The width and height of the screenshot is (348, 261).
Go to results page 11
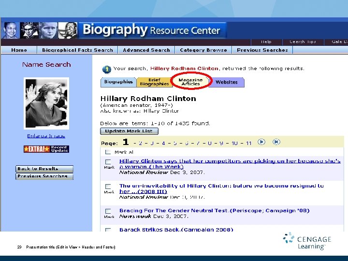tap(249, 143)
